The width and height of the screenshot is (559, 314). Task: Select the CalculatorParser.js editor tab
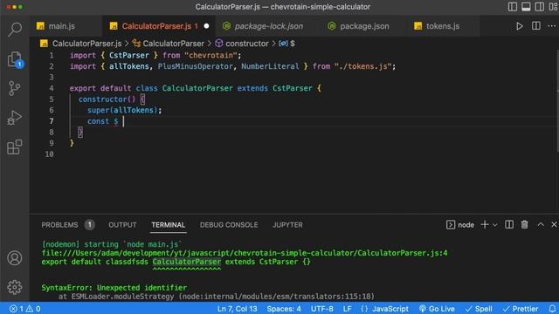pos(159,26)
